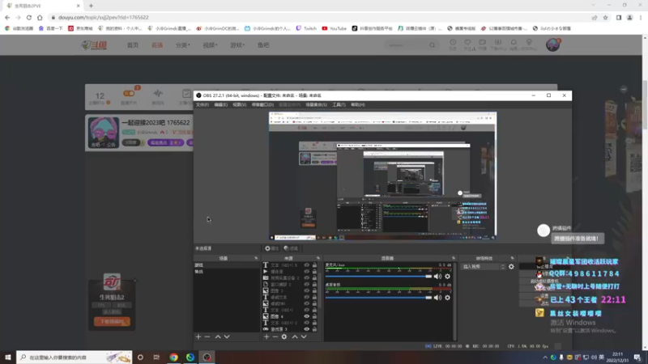648x364 pixels.
Task: Click the browser home icon
Action: pos(40,17)
